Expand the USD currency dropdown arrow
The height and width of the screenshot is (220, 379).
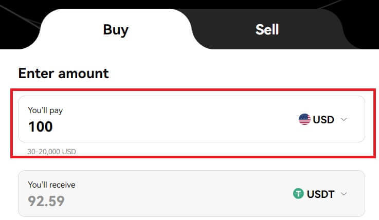point(345,120)
